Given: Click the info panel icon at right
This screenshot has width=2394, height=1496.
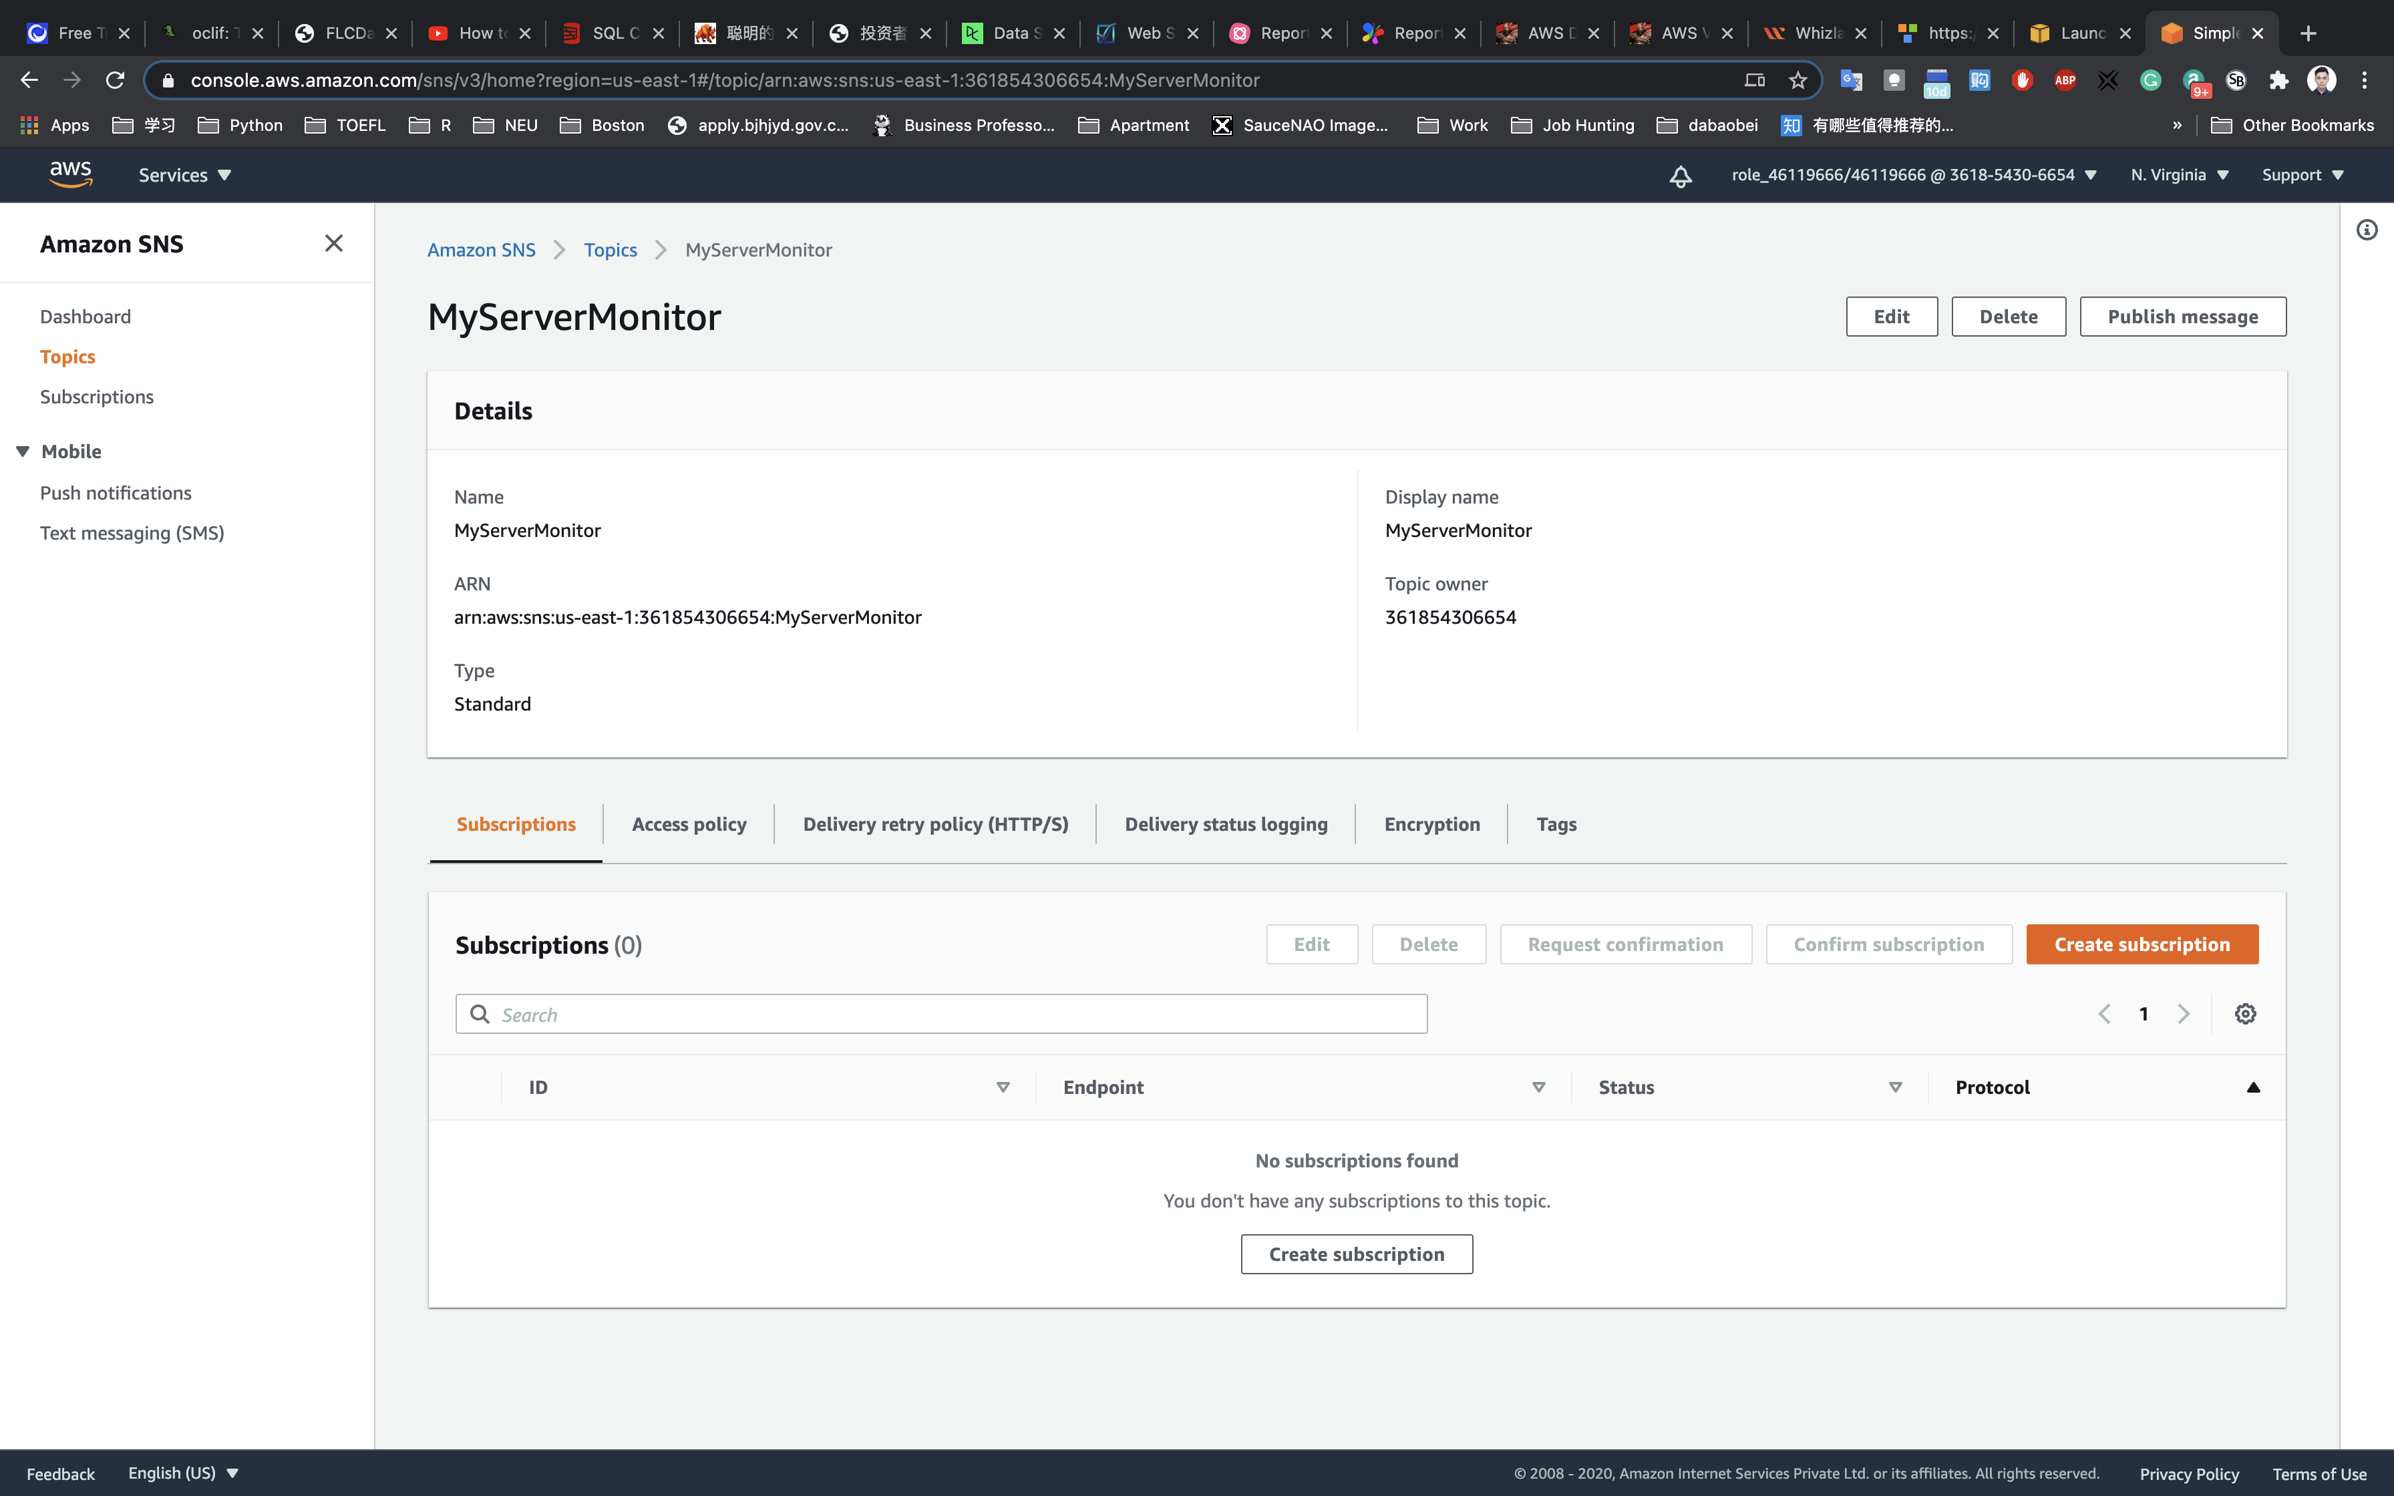Looking at the screenshot, I should (2367, 230).
